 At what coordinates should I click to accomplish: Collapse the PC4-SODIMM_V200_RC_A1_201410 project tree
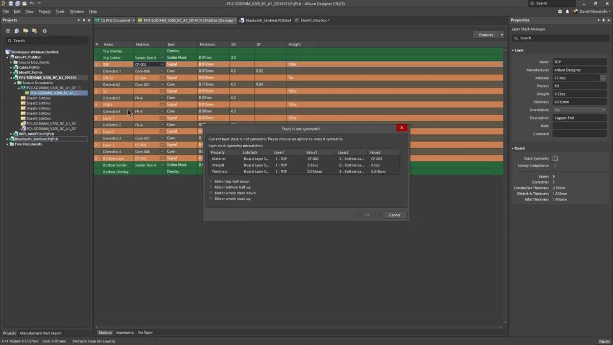(x=13, y=77)
